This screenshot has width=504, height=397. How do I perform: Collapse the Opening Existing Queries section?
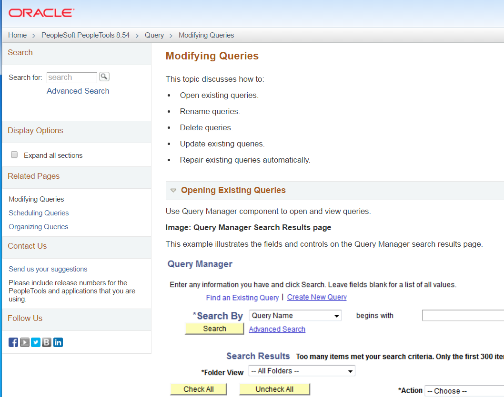173,191
